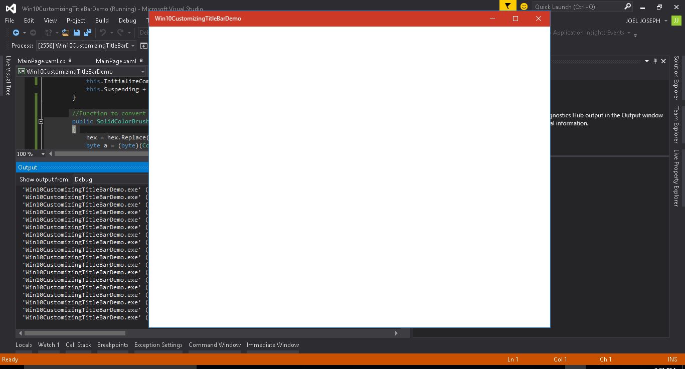Image resolution: width=685 pixels, height=369 pixels.
Task: Open Solution Explorer side tab
Action: [676, 78]
